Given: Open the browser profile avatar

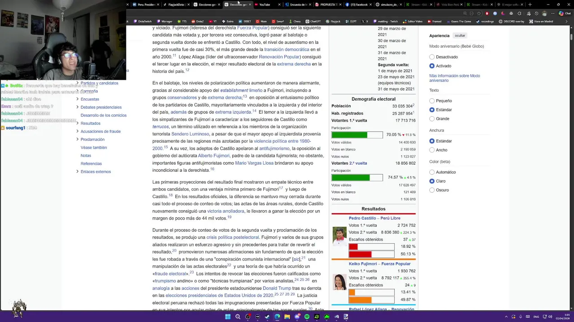Looking at the screenshot, I should 544,13.
